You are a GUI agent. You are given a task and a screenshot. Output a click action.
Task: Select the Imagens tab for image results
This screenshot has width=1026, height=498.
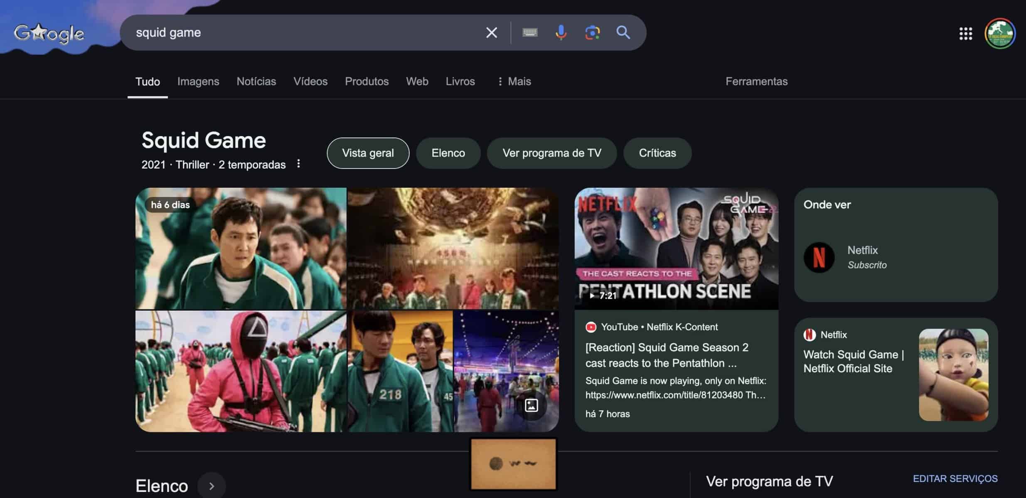(198, 82)
